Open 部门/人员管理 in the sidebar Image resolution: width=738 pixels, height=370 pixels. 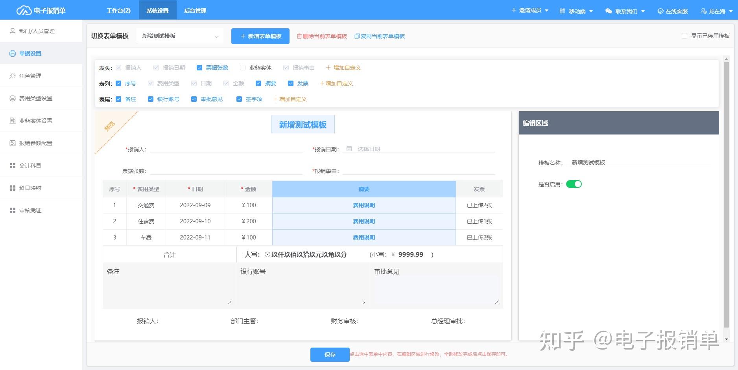tap(41, 31)
